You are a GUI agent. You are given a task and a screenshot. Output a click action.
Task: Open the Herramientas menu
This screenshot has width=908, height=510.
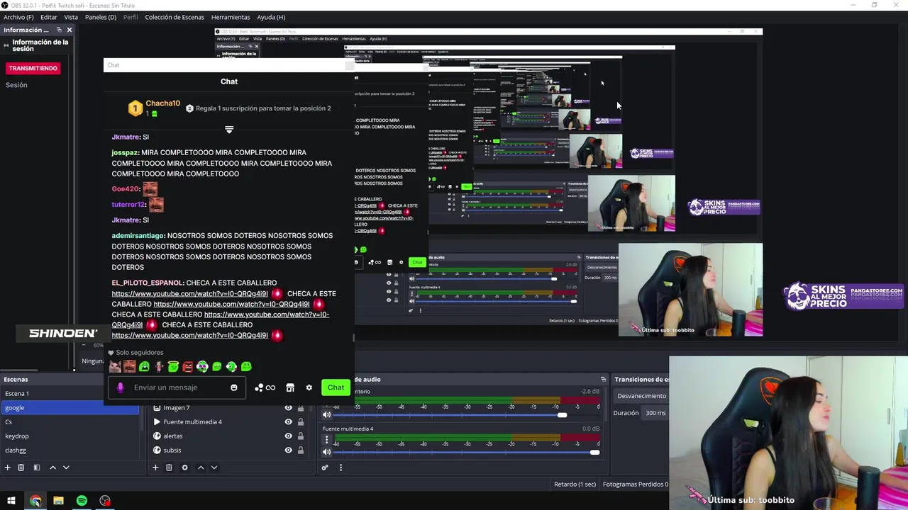(231, 17)
